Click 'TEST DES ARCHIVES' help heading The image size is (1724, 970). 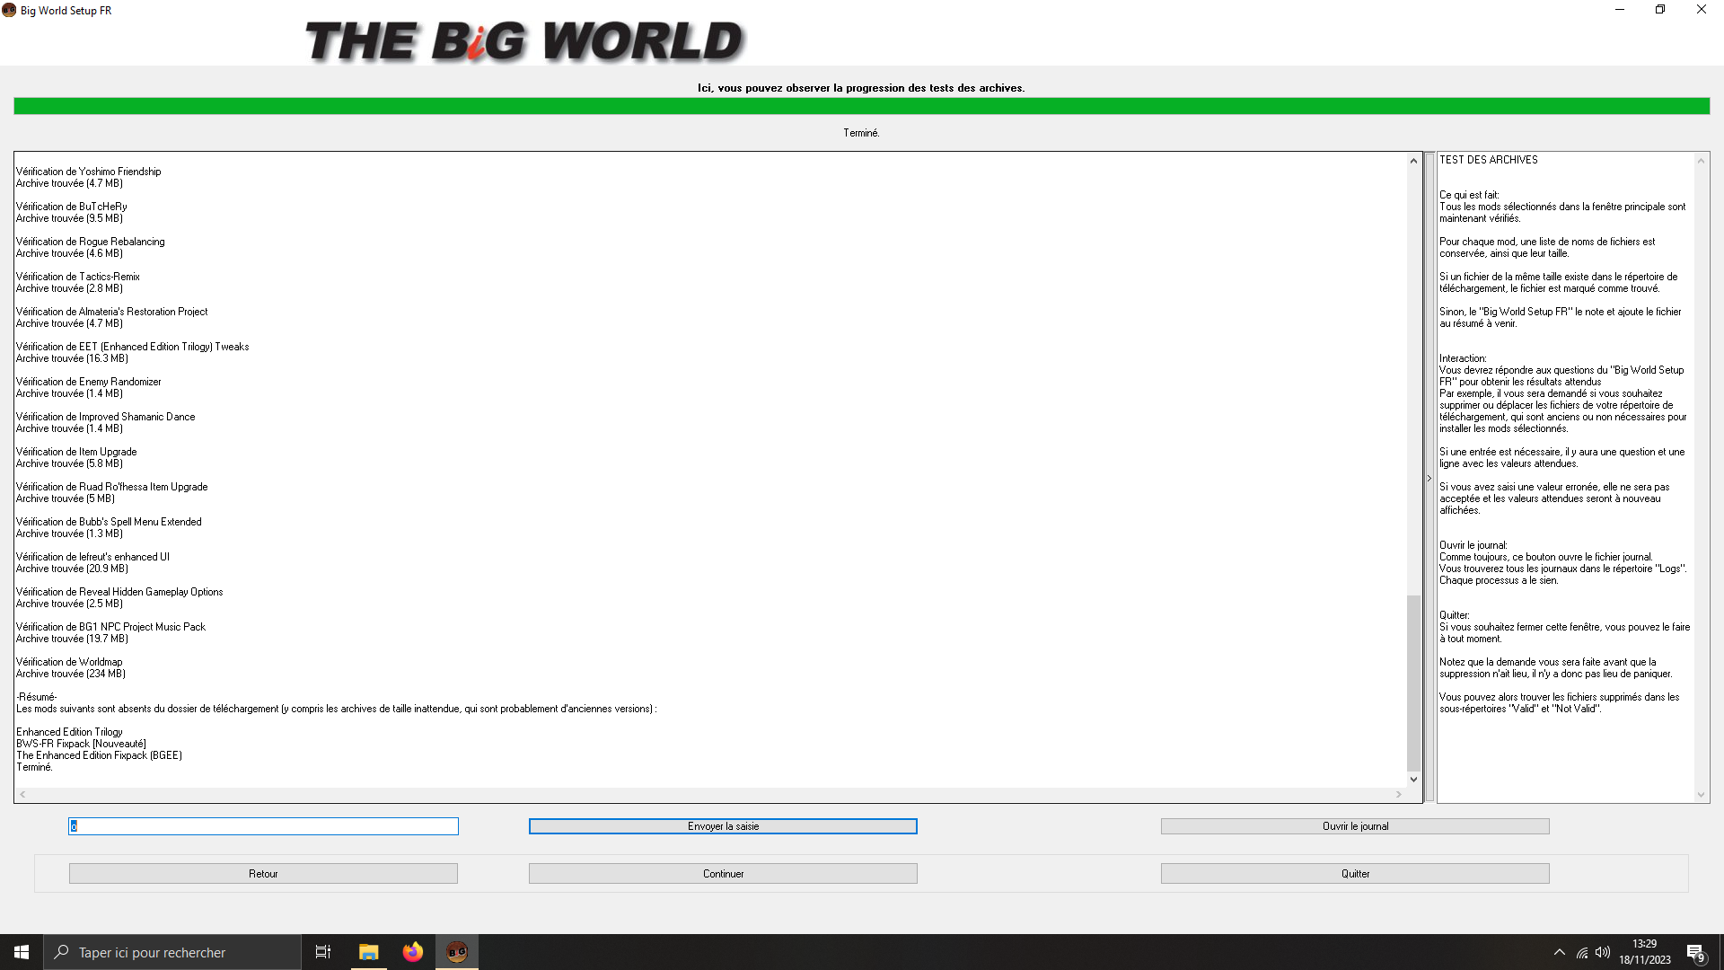point(1489,160)
